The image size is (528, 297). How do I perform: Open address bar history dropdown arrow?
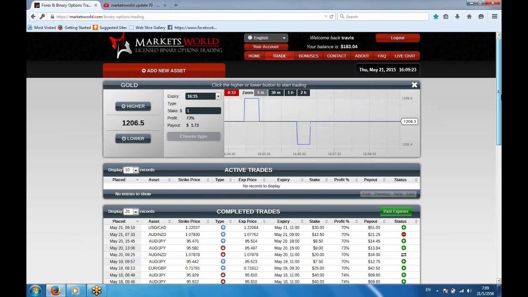pyautogui.click(x=326, y=17)
